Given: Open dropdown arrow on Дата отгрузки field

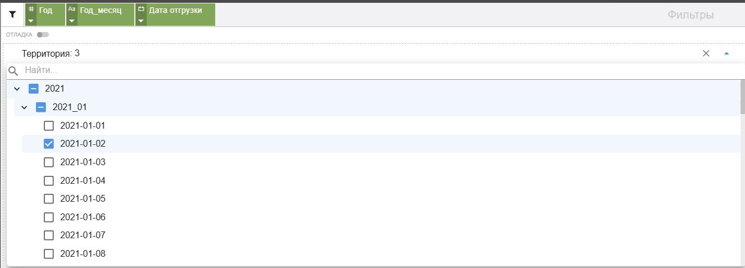Looking at the screenshot, I should [x=140, y=21].
